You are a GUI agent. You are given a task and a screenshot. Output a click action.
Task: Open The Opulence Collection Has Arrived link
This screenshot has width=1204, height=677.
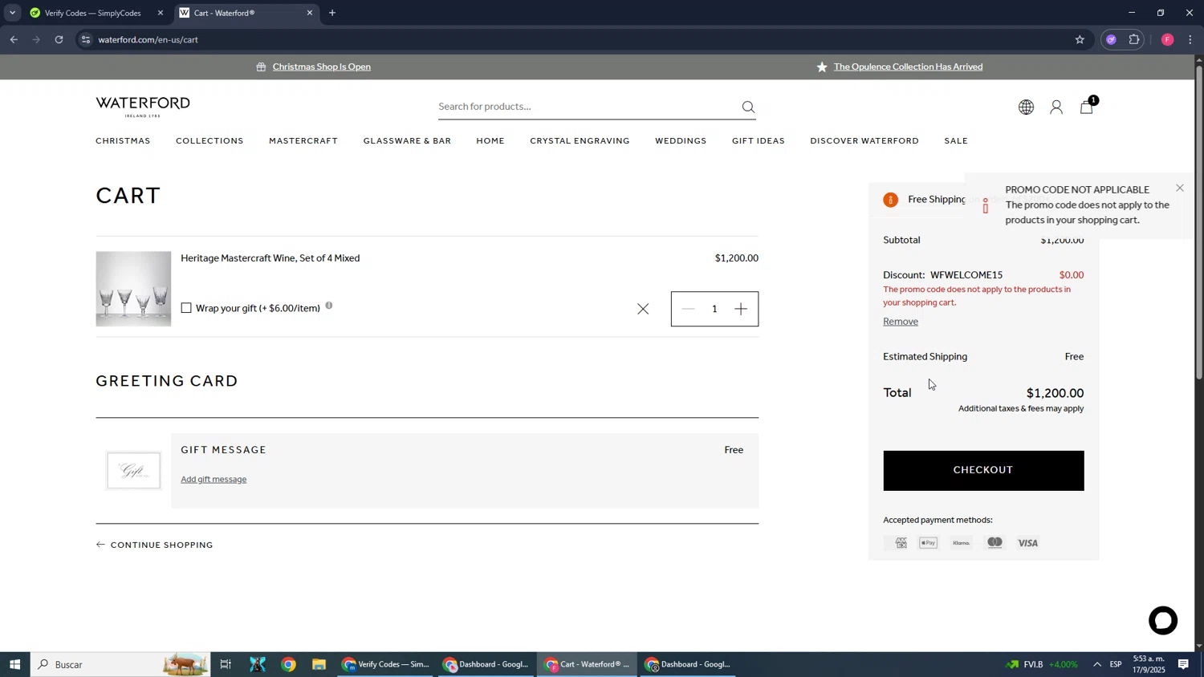[x=908, y=67]
